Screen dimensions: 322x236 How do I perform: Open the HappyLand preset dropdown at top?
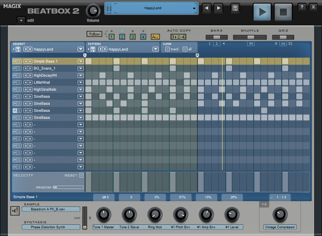point(194,8)
